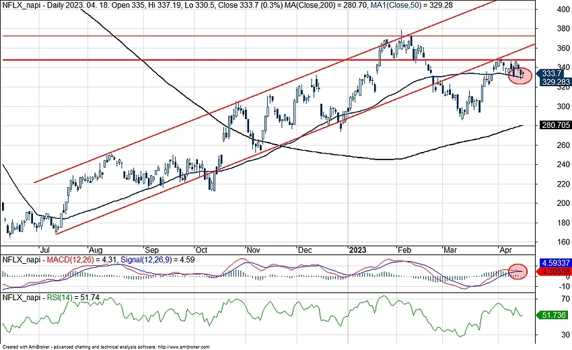This screenshot has width=572, height=350.
Task: Click the Aug label on the time axis
Action: point(96,250)
